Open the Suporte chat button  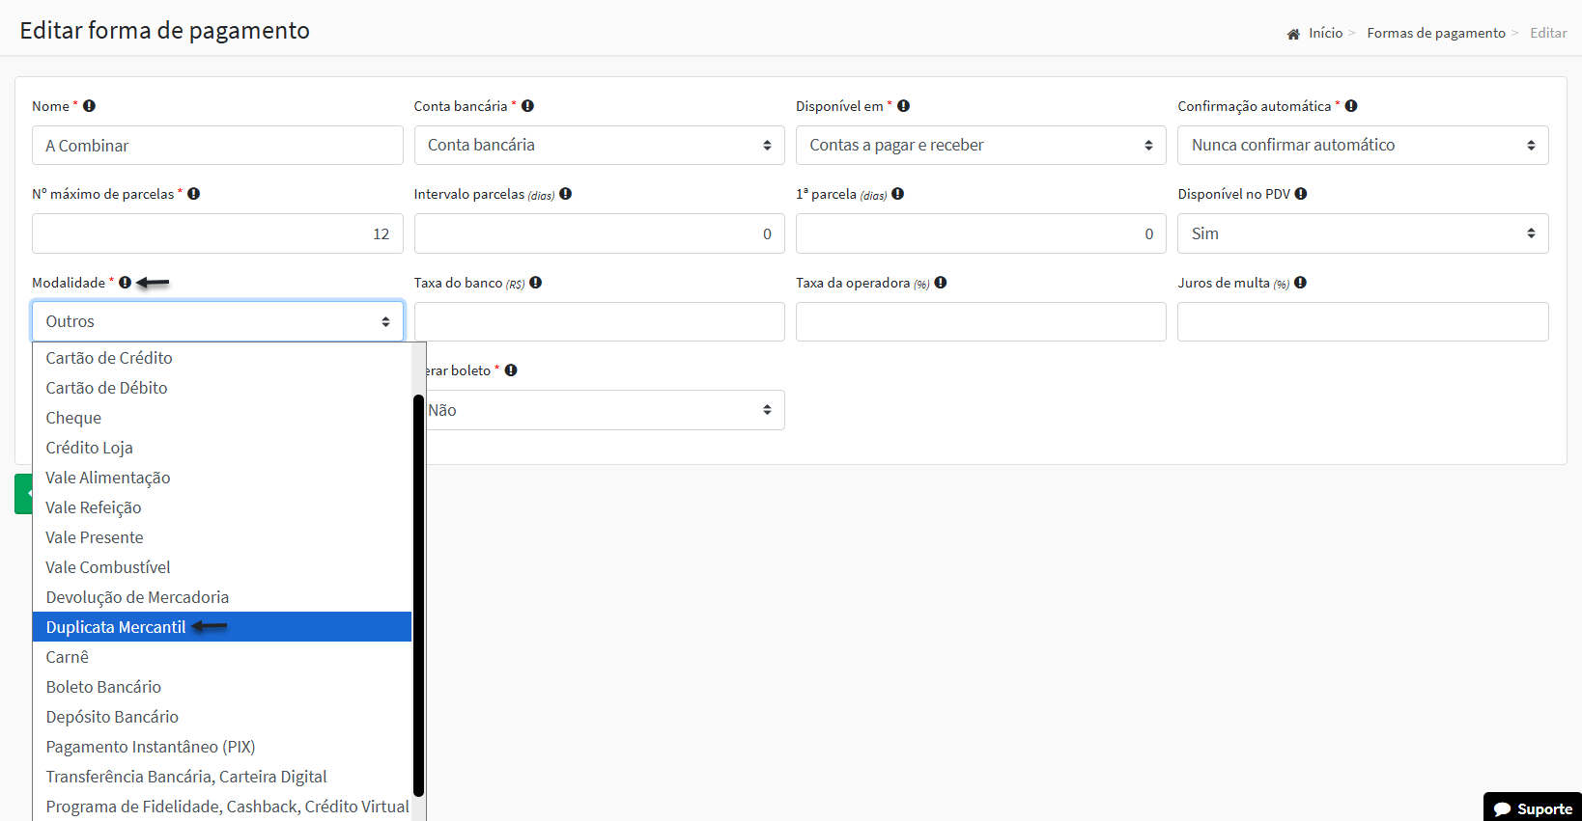(x=1533, y=807)
